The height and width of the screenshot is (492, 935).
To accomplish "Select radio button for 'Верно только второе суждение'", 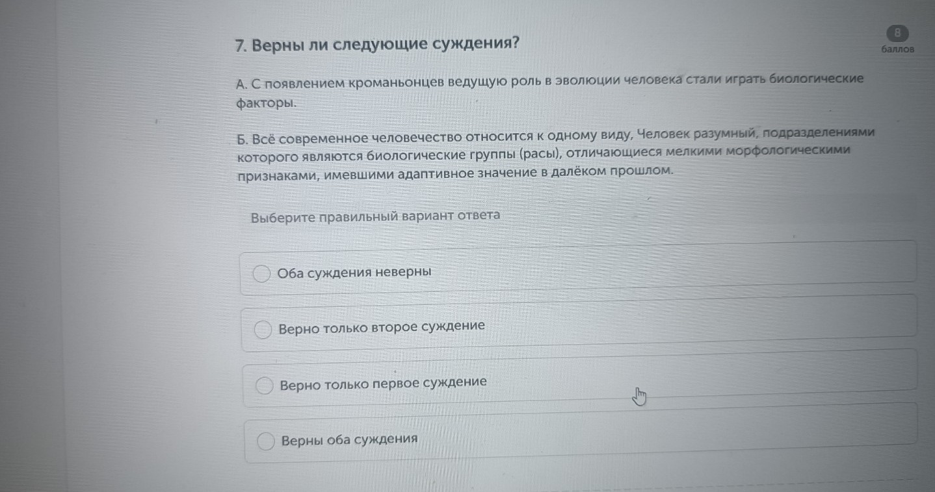I will [x=263, y=330].
